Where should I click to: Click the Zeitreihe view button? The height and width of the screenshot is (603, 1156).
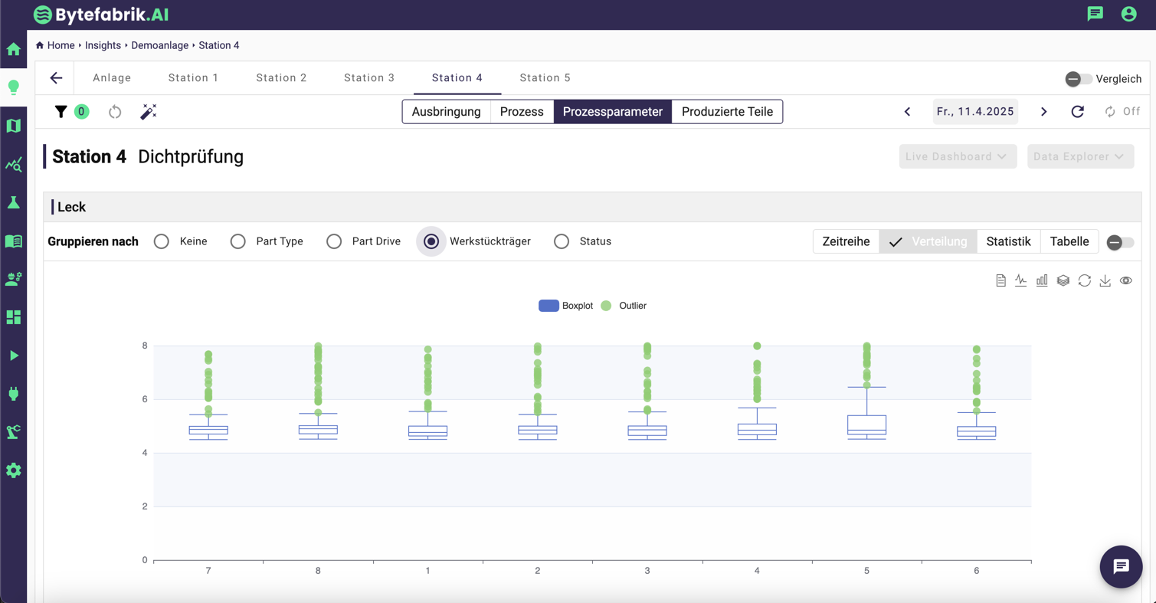[846, 241]
